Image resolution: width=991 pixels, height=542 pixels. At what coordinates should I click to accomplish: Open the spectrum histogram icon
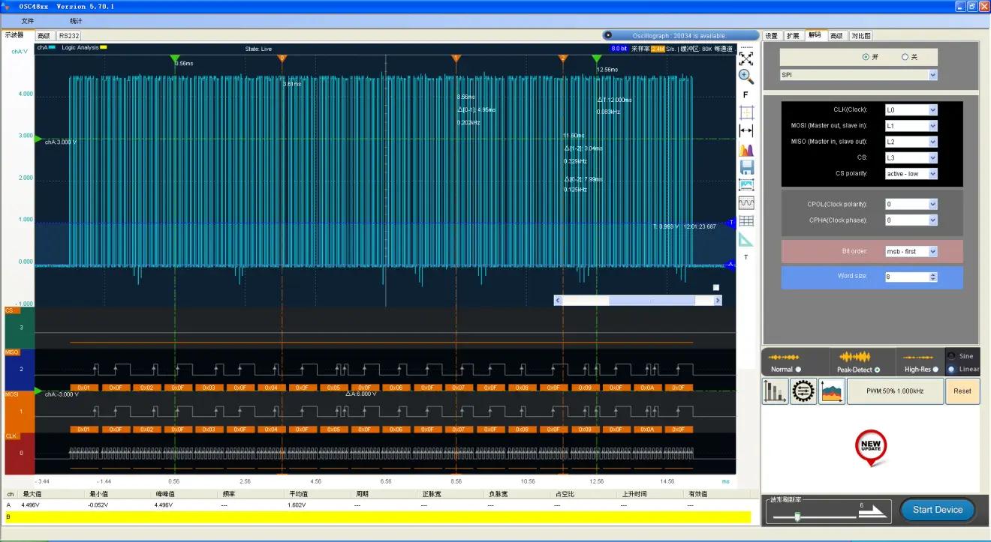746,149
